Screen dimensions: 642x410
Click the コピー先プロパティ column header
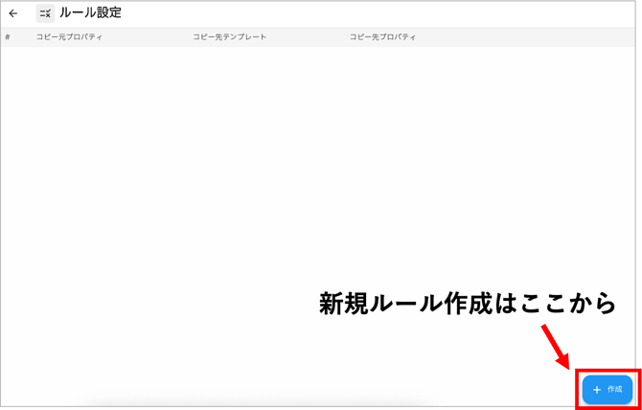click(382, 37)
